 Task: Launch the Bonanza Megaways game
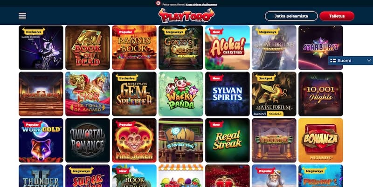pos(321,141)
